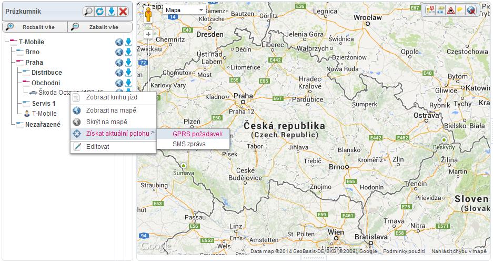The height and width of the screenshot is (263, 493).
Task: Click the Beskydy park tree marker
Action: (444, 139)
